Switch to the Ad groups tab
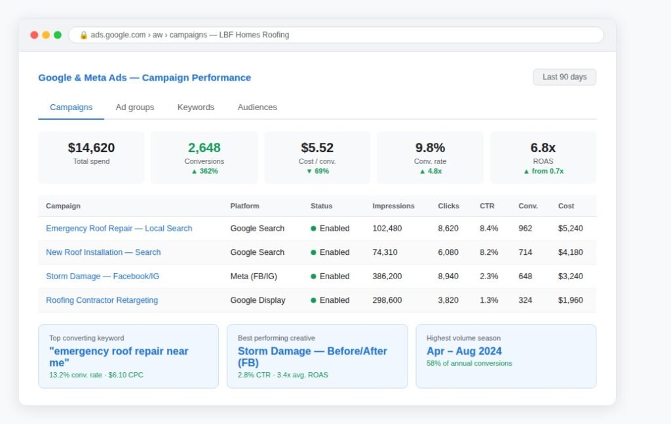The width and height of the screenshot is (671, 424). click(135, 107)
